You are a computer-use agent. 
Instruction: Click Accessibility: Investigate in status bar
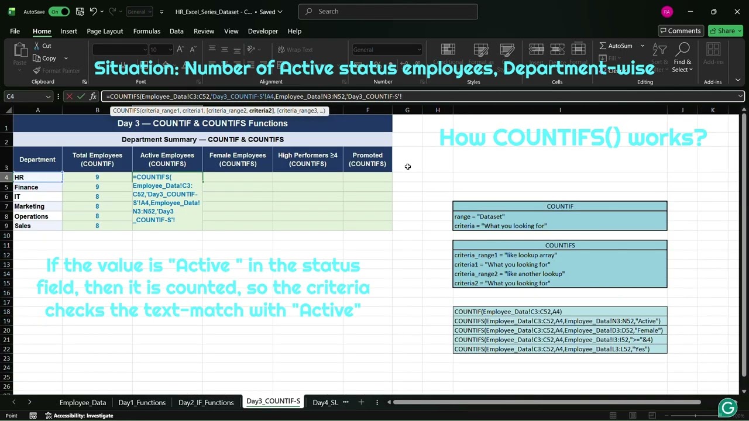[x=78, y=416]
